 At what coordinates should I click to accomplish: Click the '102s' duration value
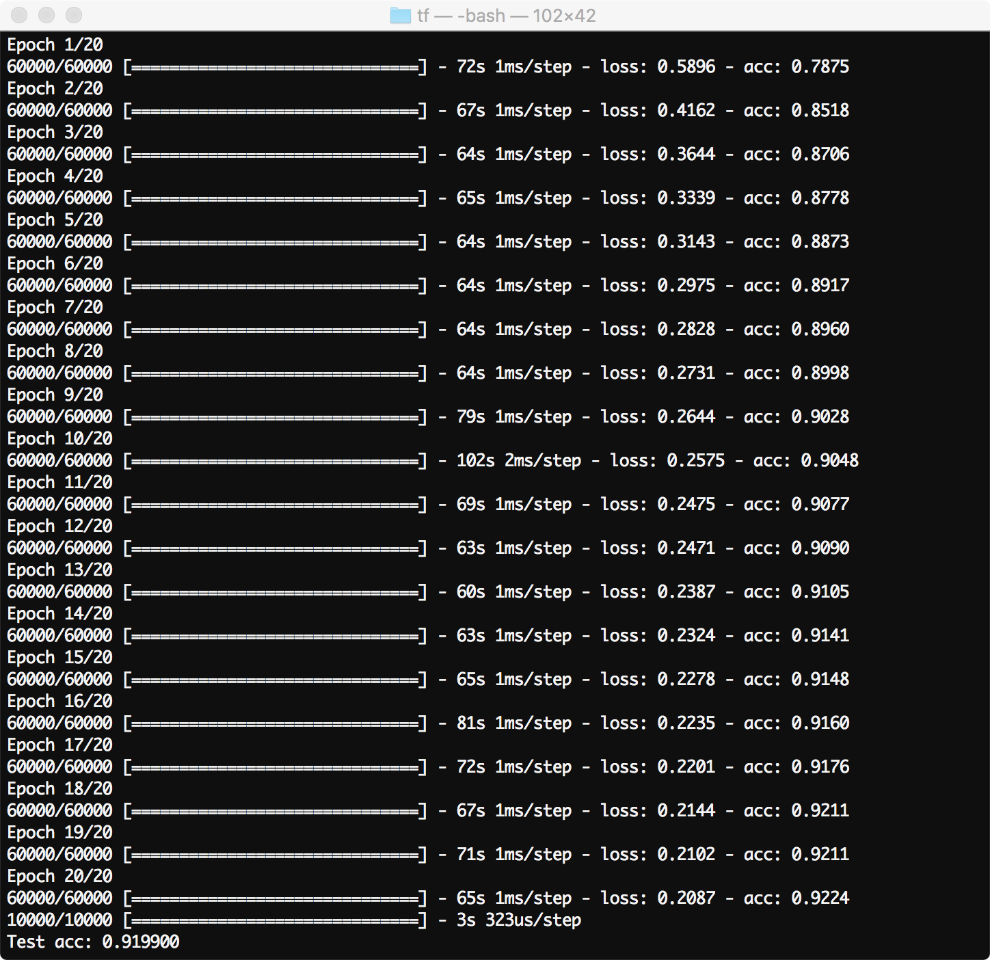[x=476, y=461]
